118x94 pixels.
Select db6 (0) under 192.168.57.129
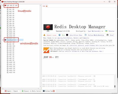[x=12, y=20]
